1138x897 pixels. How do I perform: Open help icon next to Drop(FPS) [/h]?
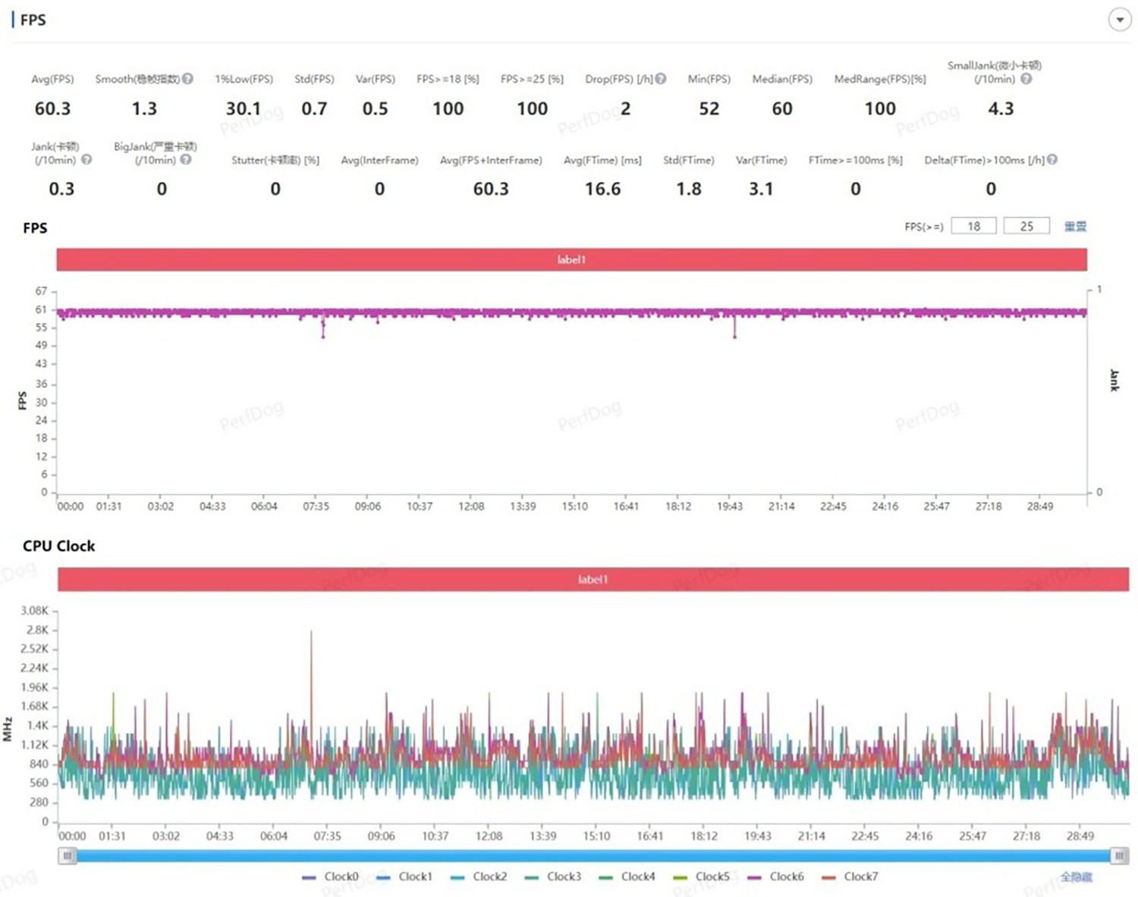[x=661, y=79]
